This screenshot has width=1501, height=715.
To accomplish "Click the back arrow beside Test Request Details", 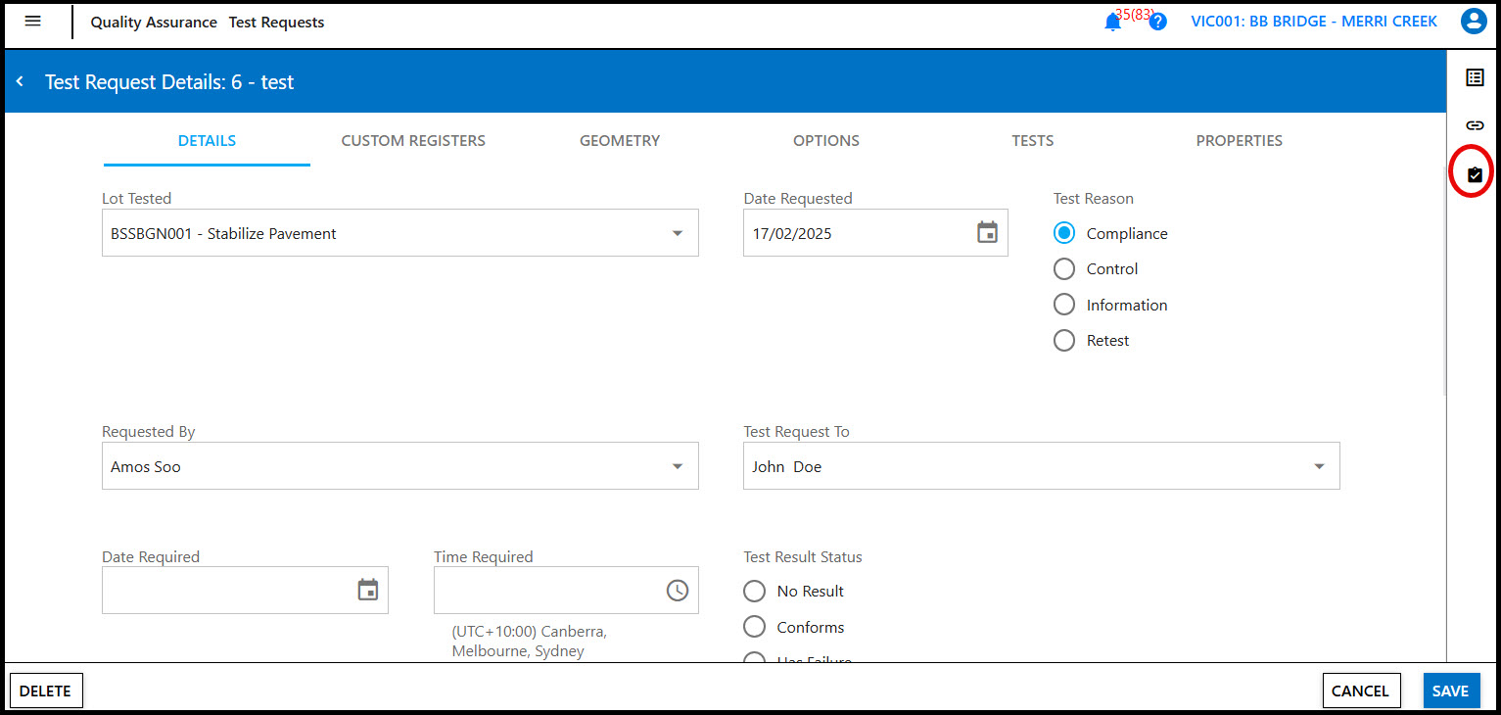I will pyautogui.click(x=20, y=82).
